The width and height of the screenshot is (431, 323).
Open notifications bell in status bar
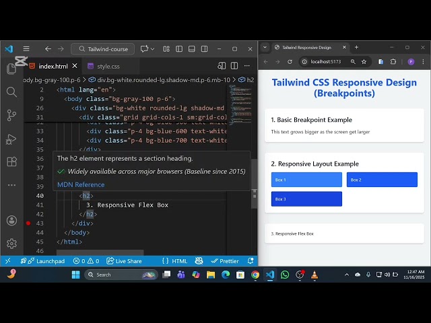(x=251, y=261)
